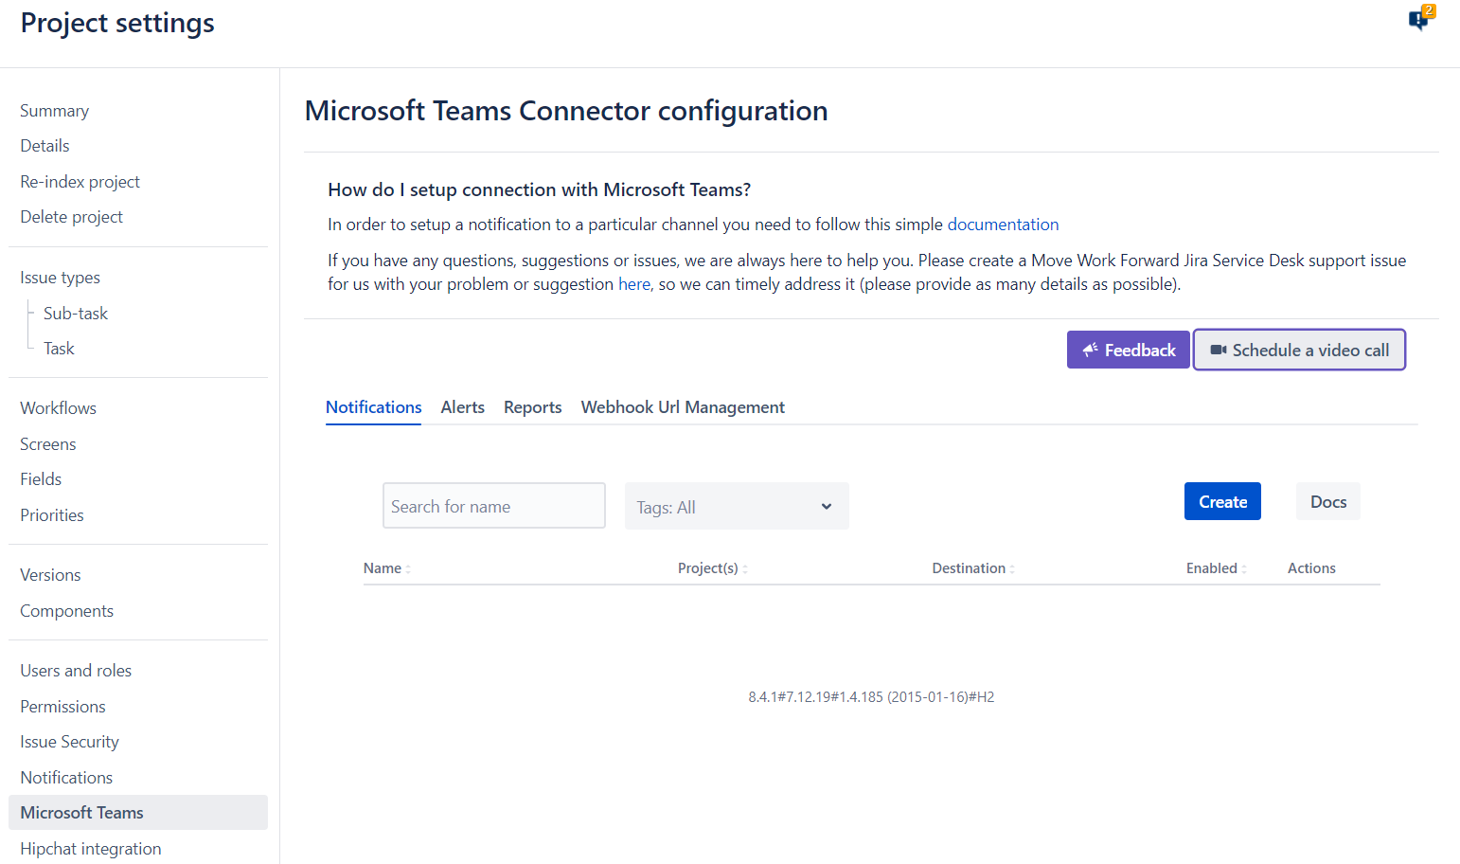Open Delete project from the sidebar

click(71, 216)
